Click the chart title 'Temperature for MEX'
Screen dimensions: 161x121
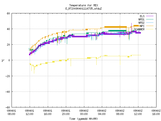(84, 5)
